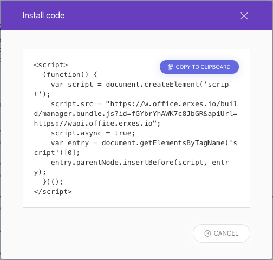273x260 pixels.
Task: Click the Install code dialog title
Action: 43,16
